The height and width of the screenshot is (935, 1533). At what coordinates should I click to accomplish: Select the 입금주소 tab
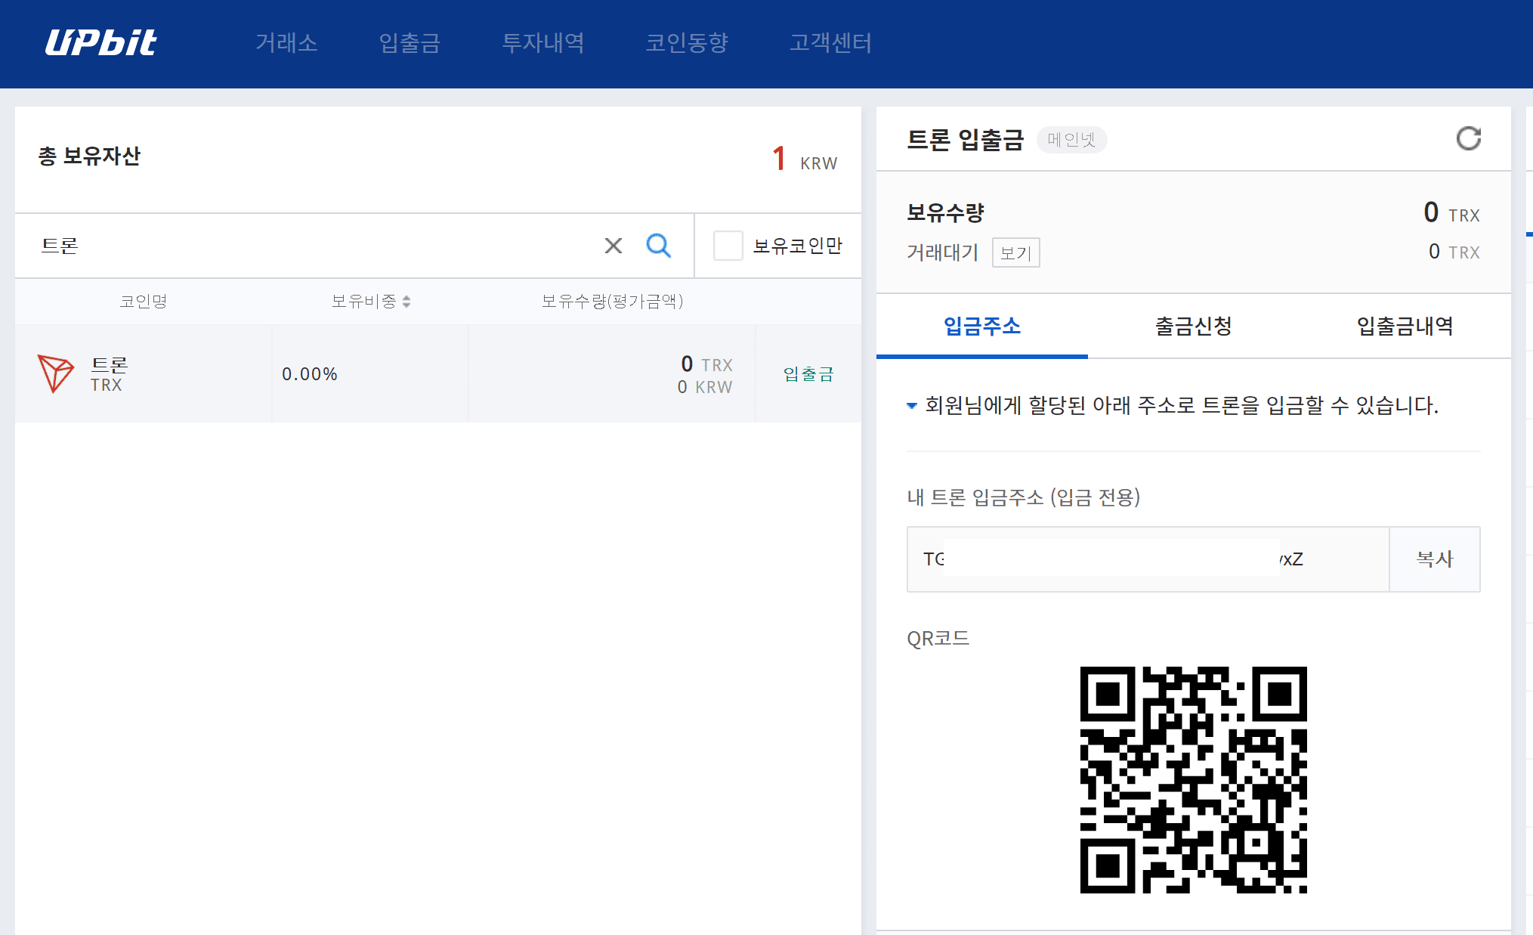tap(981, 326)
